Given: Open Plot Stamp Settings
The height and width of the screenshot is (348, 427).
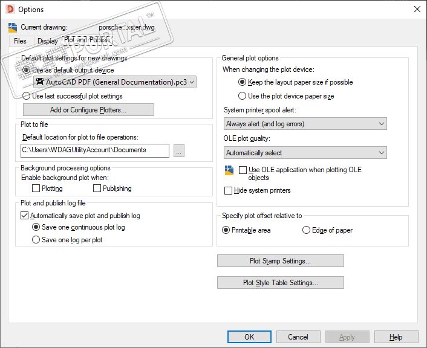Looking at the screenshot, I should [x=280, y=261].
